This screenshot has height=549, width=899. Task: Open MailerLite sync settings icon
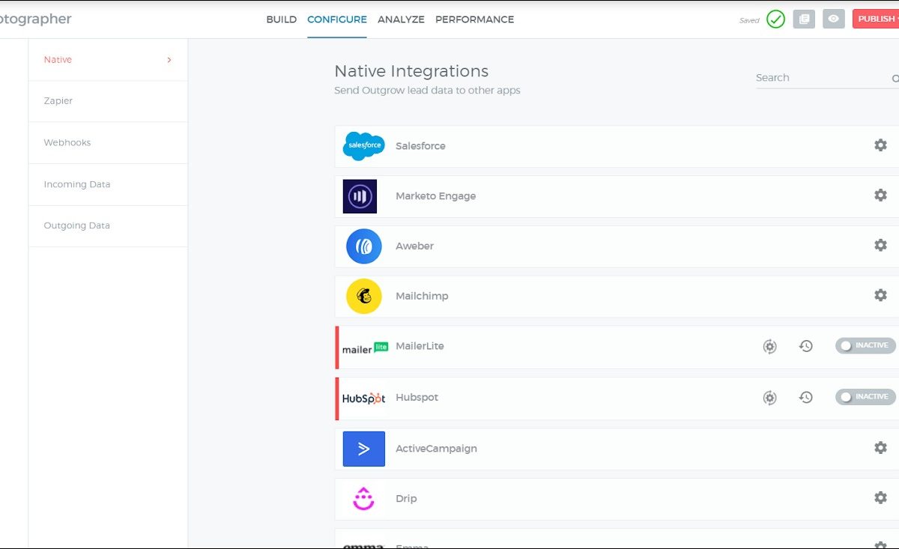[x=769, y=346]
